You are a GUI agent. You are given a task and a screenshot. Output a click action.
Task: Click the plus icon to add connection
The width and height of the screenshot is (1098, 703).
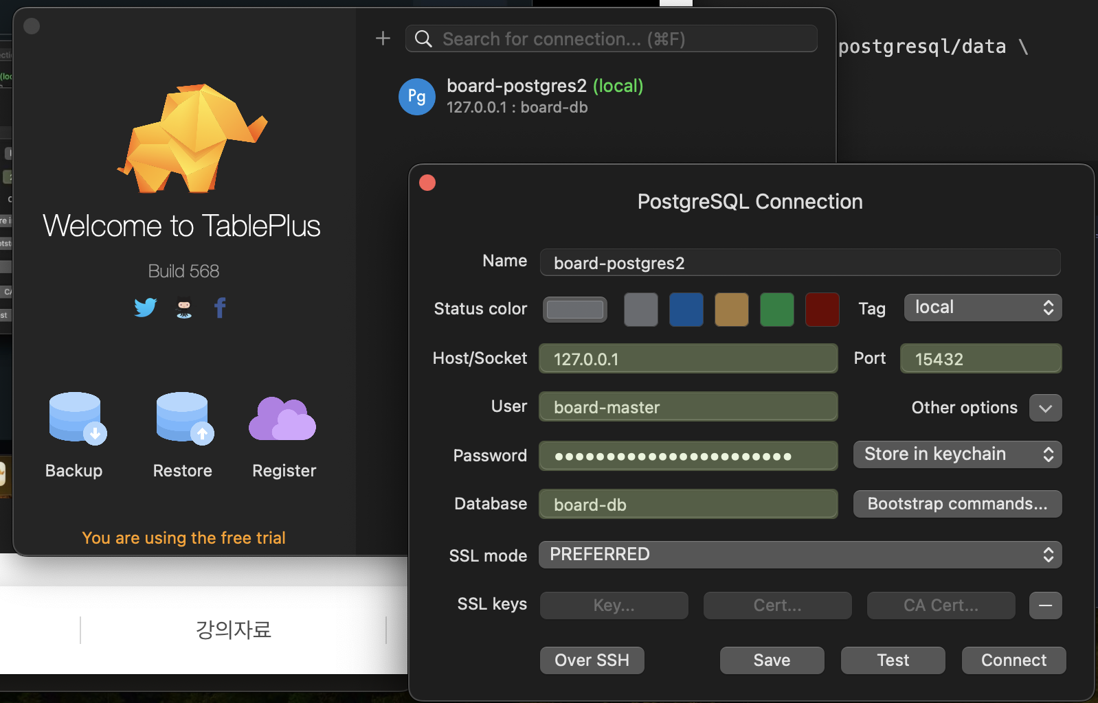pyautogui.click(x=383, y=38)
